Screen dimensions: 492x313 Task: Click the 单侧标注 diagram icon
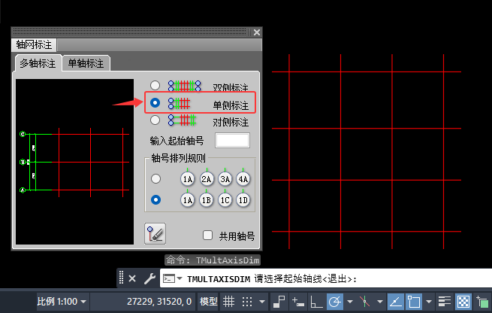[x=180, y=103]
